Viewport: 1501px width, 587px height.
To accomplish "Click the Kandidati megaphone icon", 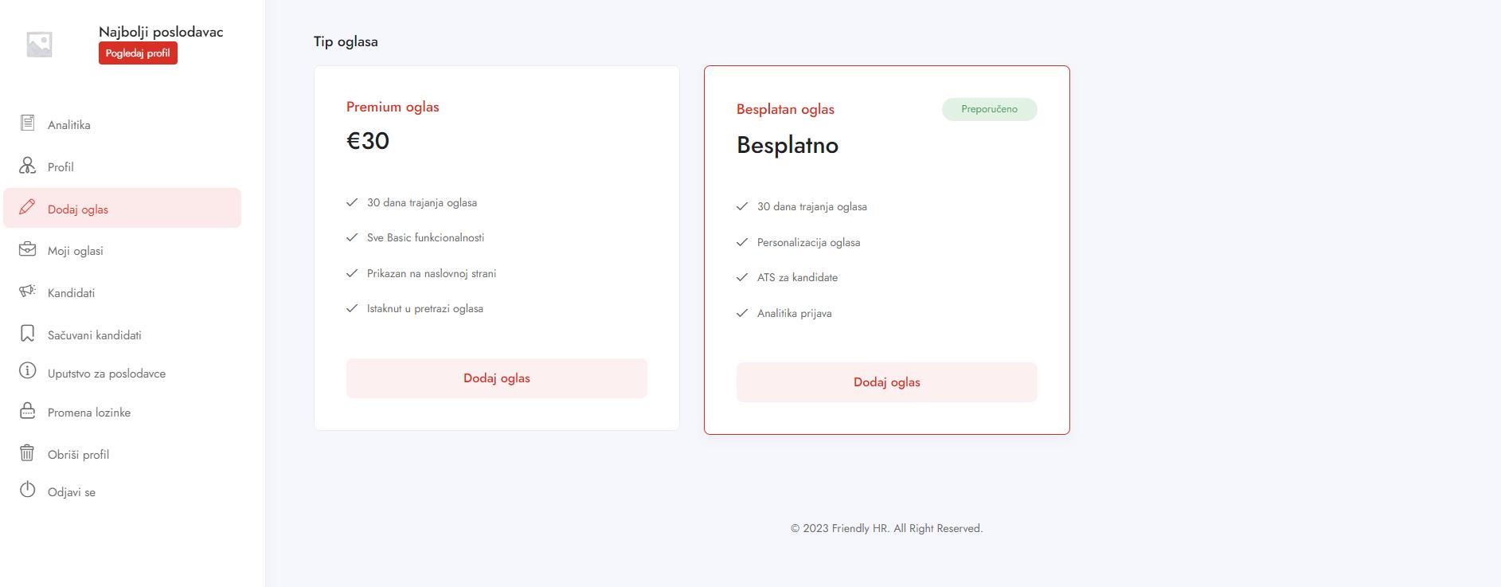I will [27, 292].
